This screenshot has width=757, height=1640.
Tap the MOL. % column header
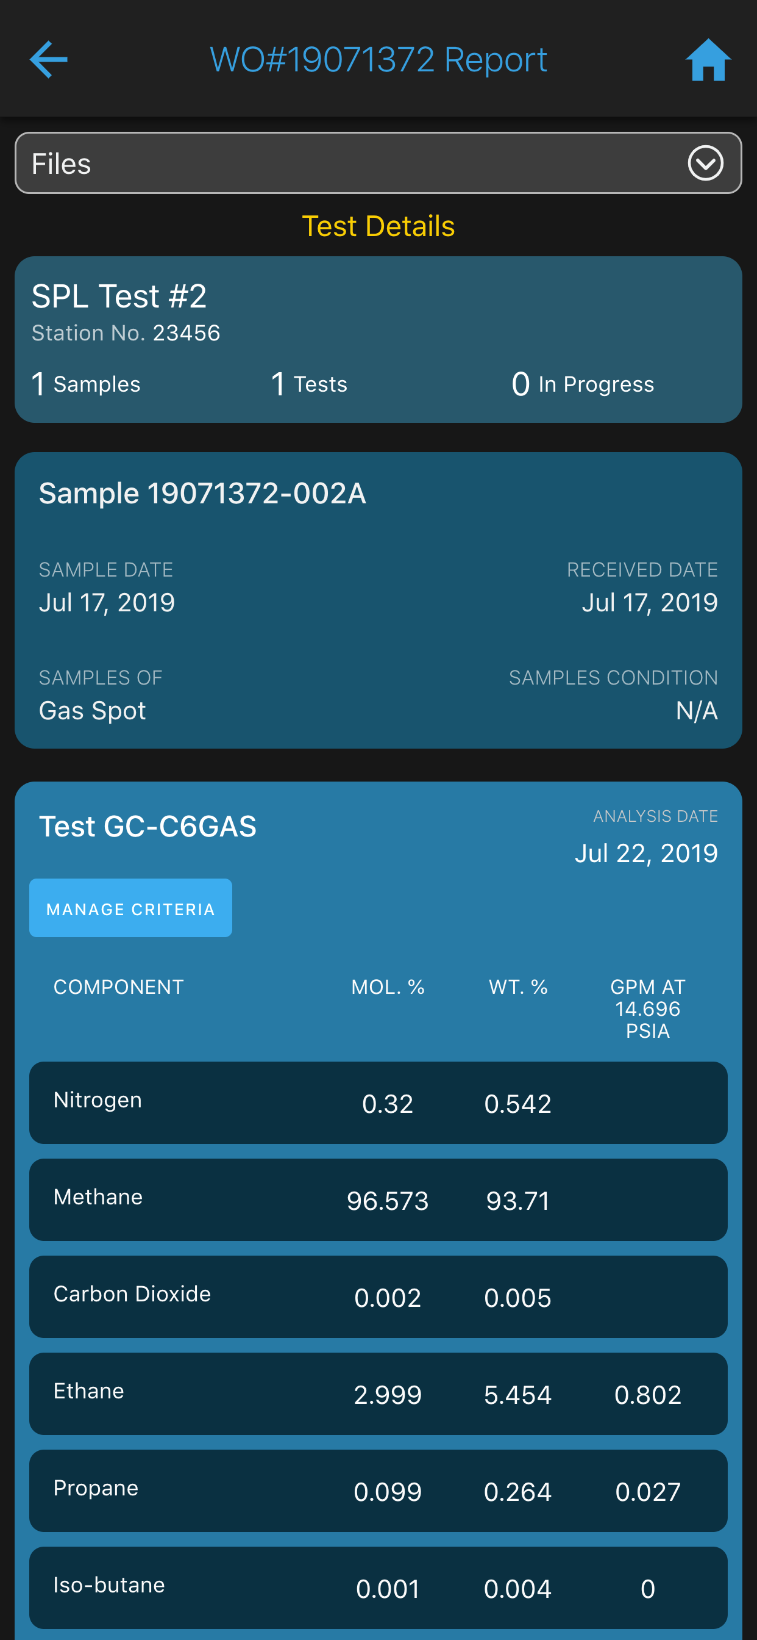pos(388,987)
